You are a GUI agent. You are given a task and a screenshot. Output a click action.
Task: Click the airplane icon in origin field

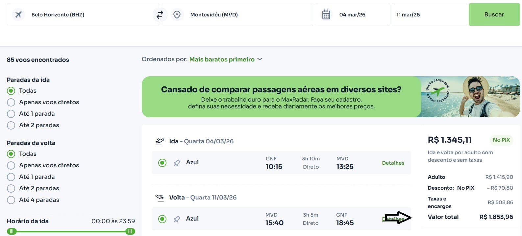pos(18,15)
